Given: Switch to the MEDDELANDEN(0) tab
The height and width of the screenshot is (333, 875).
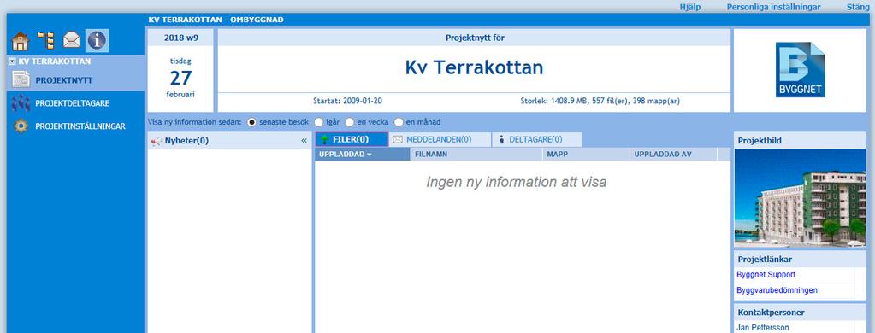Looking at the screenshot, I should click(440, 139).
